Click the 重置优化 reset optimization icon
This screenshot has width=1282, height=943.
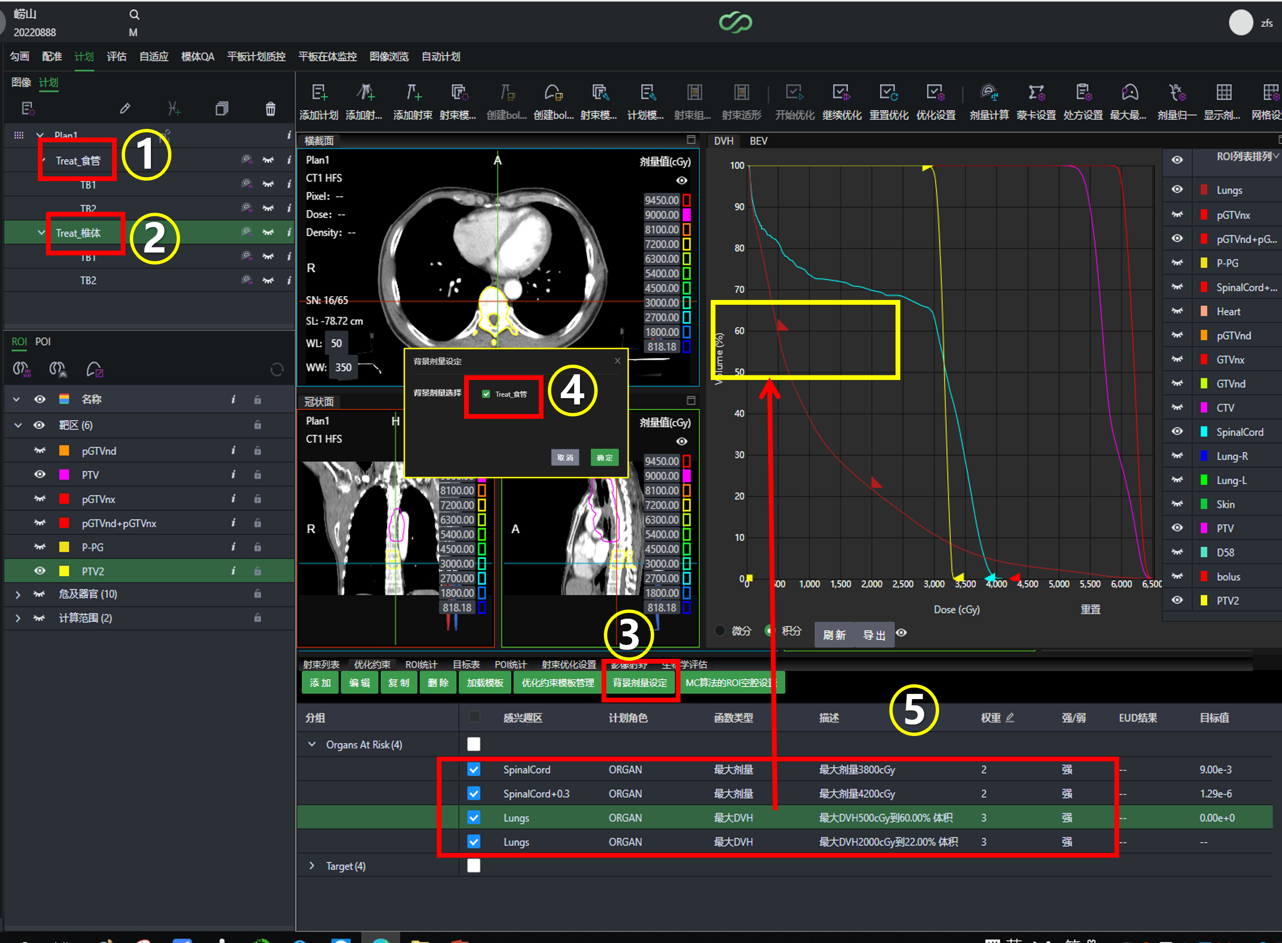point(888,92)
